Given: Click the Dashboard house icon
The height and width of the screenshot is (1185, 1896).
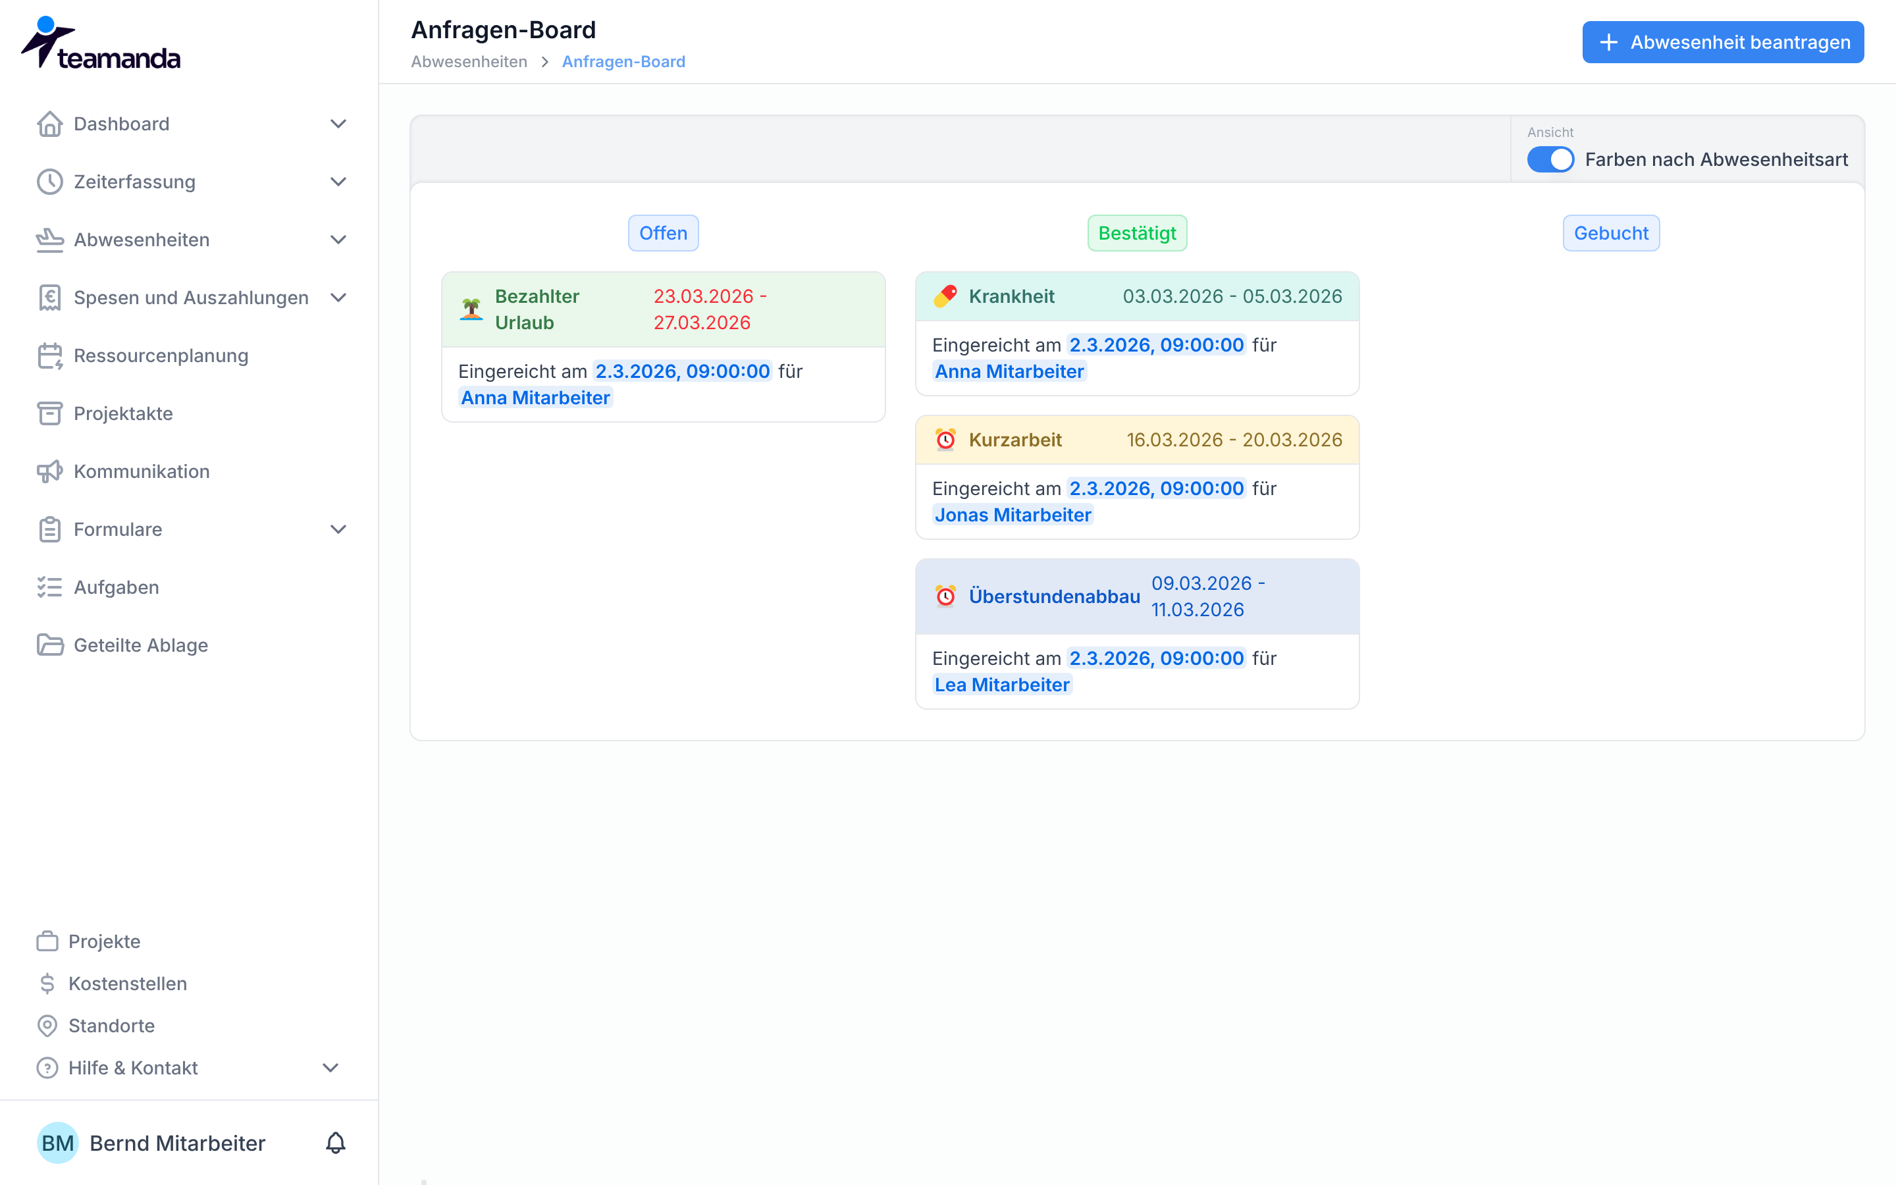Looking at the screenshot, I should point(50,124).
